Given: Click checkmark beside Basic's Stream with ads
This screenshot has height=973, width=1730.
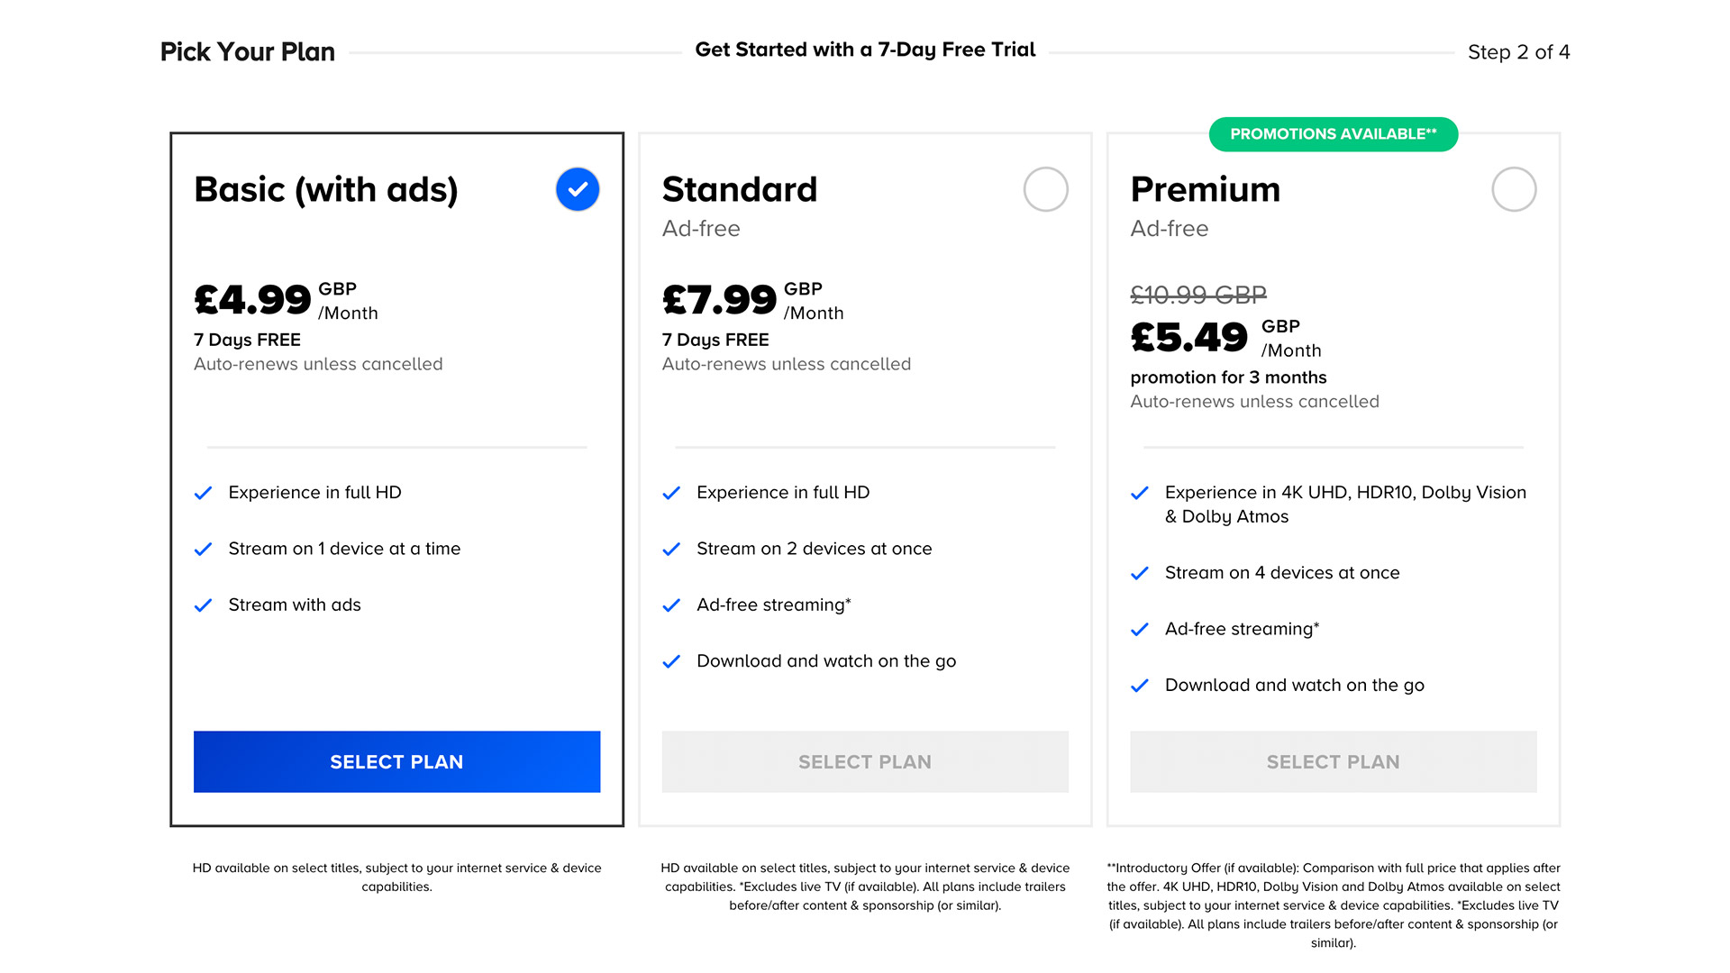Looking at the screenshot, I should tap(204, 605).
